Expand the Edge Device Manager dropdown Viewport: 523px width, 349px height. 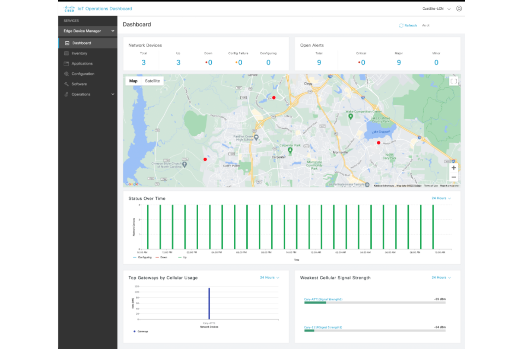(x=112, y=31)
